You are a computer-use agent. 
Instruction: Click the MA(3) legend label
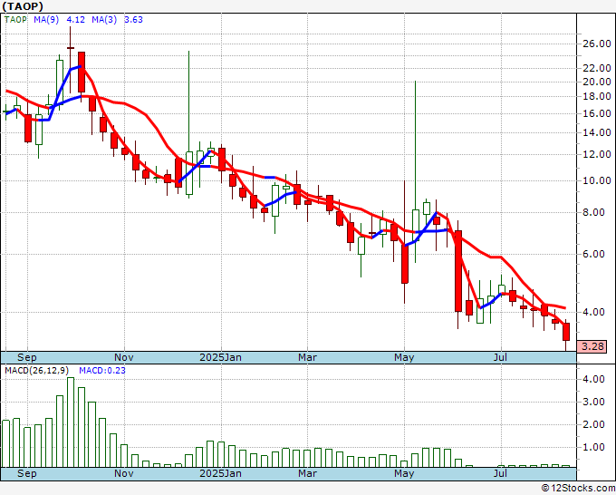pos(104,20)
